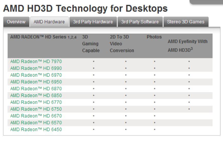Click the HD 6750 row's Eyefinity bullet
The width and height of the screenshot is (223, 142).
pos(189,109)
